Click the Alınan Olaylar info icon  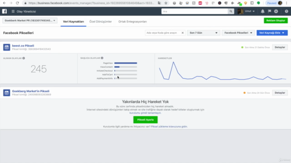click(24, 58)
